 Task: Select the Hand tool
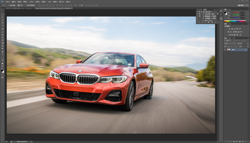(2, 63)
